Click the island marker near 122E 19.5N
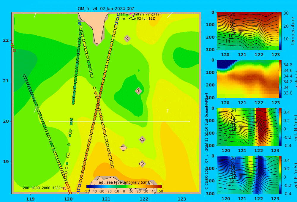The height and width of the screenshot is (202, 297). [142, 140]
